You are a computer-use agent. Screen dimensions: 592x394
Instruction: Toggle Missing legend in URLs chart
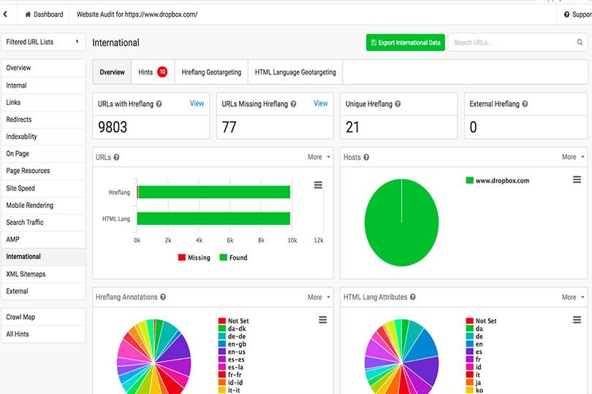[194, 258]
